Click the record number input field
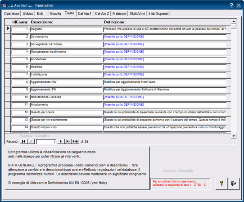The image size is (244, 202). (46, 142)
